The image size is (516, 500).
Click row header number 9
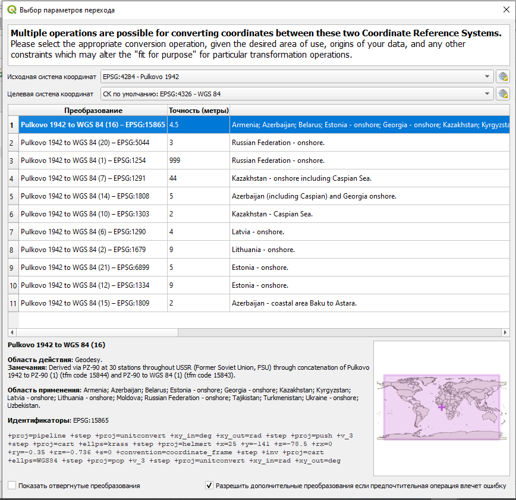pos(12,268)
